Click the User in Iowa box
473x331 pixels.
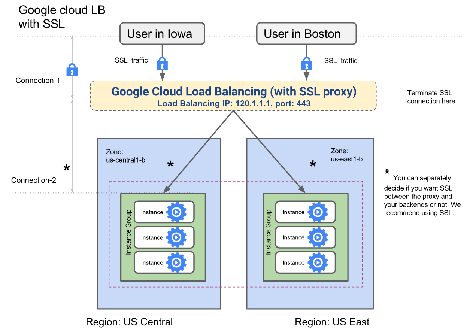click(x=162, y=33)
